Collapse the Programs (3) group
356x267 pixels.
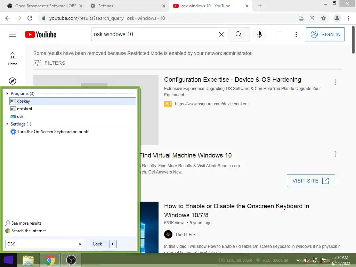click(x=7, y=93)
